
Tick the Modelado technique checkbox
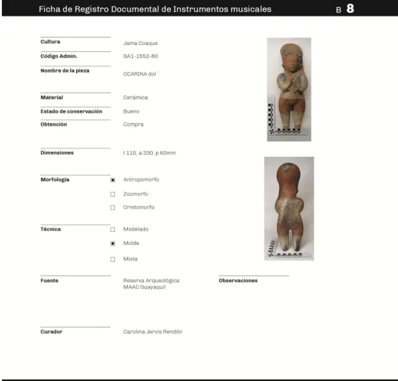coord(113,229)
